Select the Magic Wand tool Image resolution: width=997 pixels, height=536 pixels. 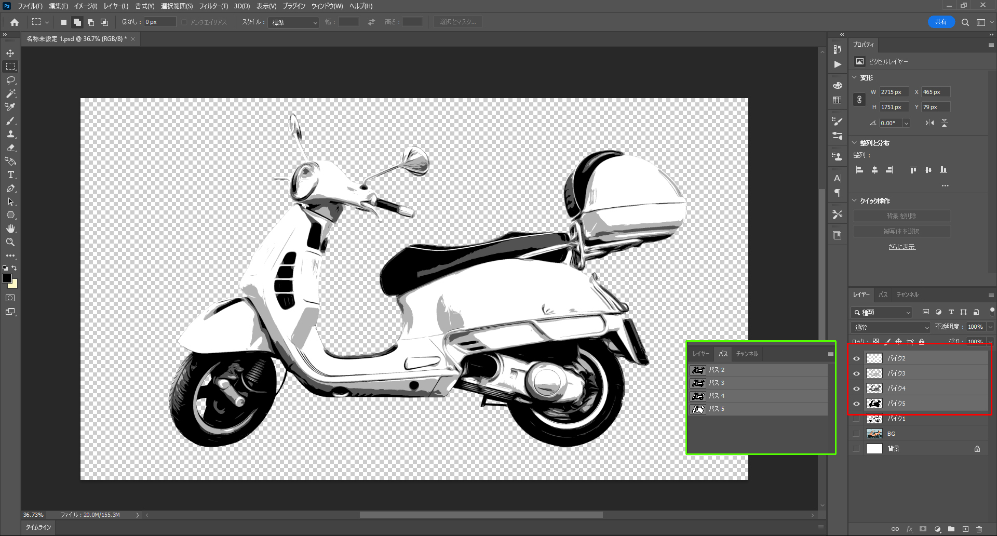click(10, 93)
